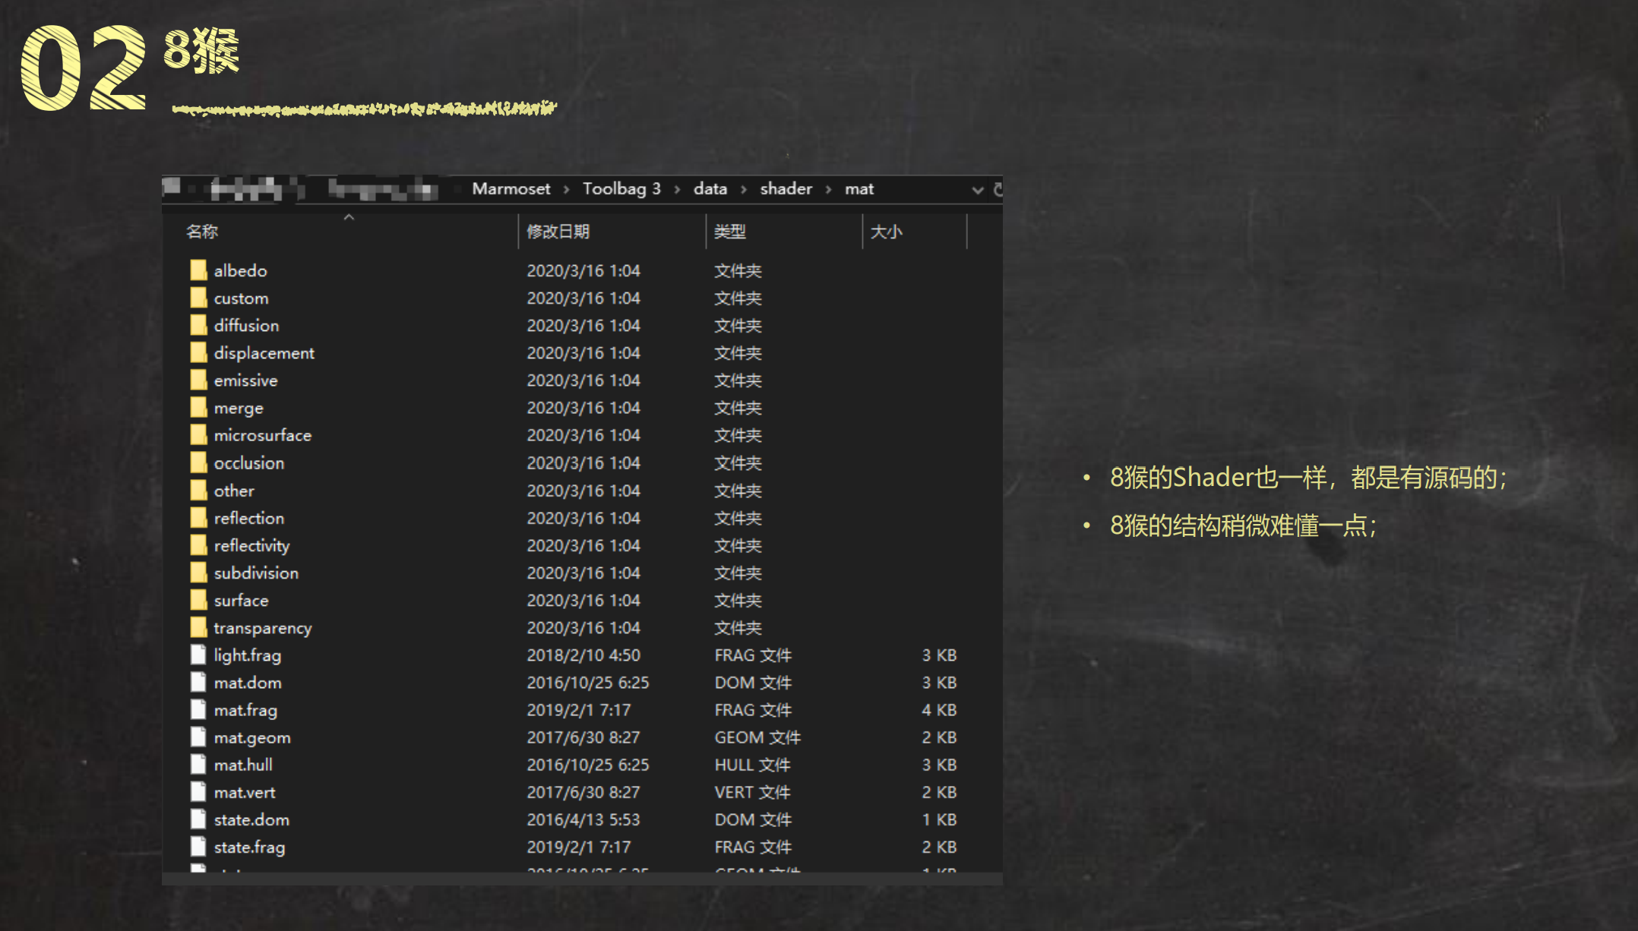Open the address bar history dropdown
This screenshot has width=1638, height=931.
click(977, 190)
